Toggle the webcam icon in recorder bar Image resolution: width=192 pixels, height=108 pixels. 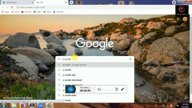pos(117,89)
